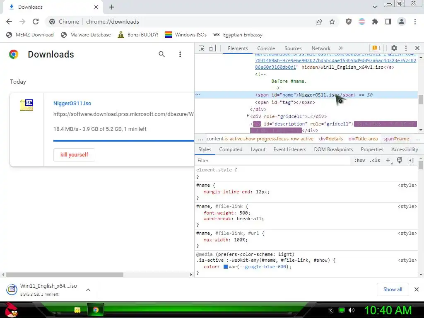The height and width of the screenshot is (318, 424).
Task: Toggle the computed styles sidebar icon
Action: [x=411, y=160]
